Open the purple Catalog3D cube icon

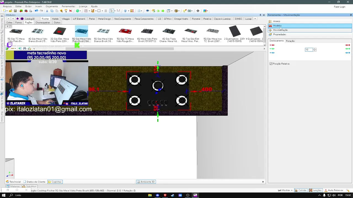(22, 19)
